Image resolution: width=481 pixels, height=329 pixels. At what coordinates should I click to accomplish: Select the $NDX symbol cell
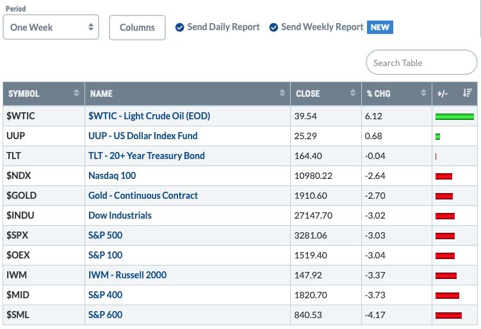click(x=44, y=176)
